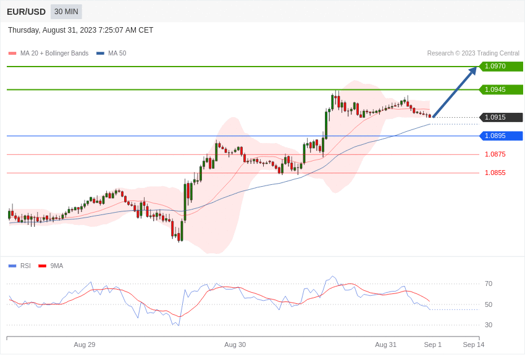
Task: Click the MA 50 legend label
Action: click(x=117, y=54)
